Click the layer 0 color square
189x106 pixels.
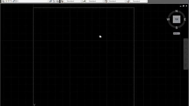[x=16, y=1]
